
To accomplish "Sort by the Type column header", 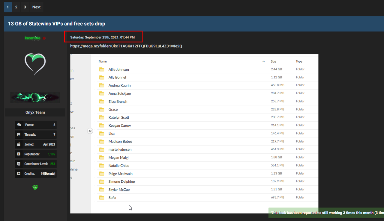I will click(299, 61).
